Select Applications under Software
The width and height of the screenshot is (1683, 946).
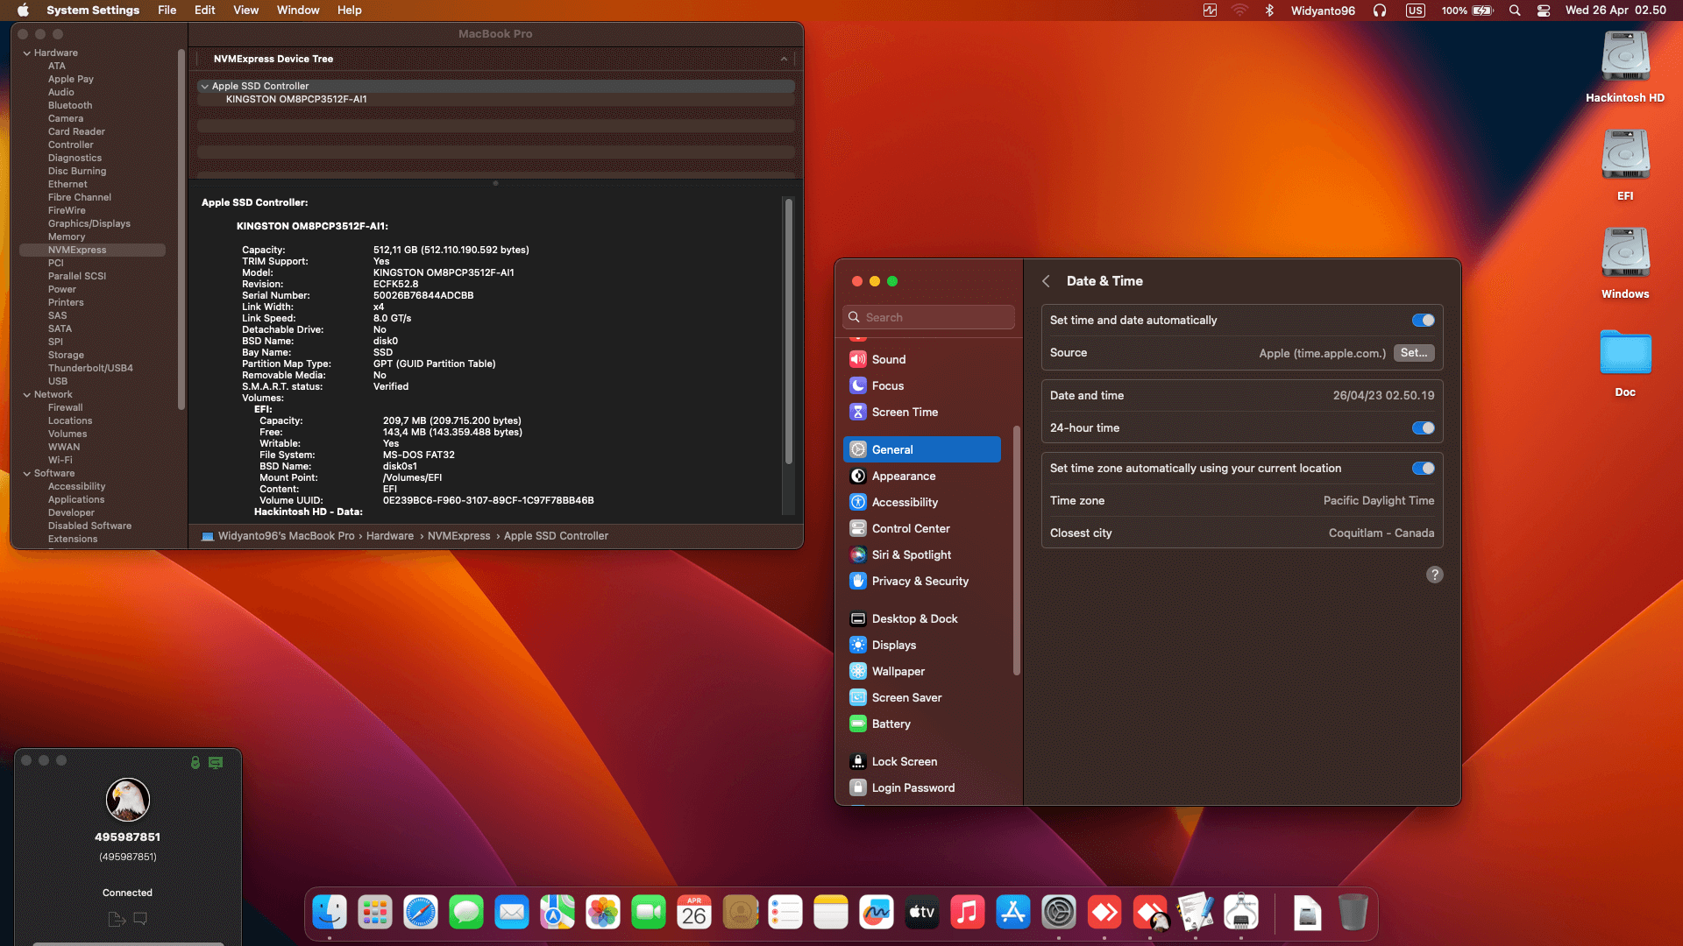(x=76, y=500)
